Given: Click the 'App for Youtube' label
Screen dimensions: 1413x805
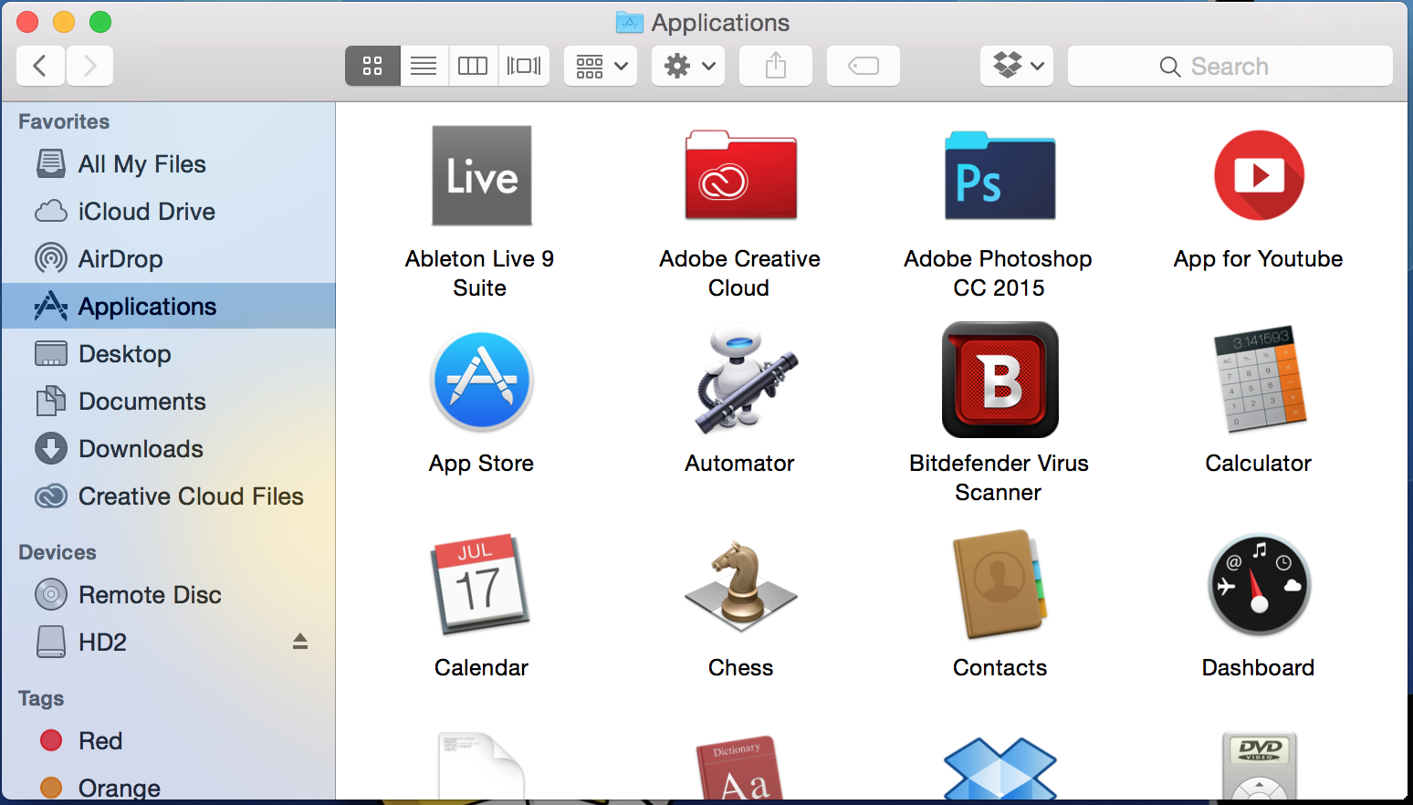Looking at the screenshot, I should 1259,259.
